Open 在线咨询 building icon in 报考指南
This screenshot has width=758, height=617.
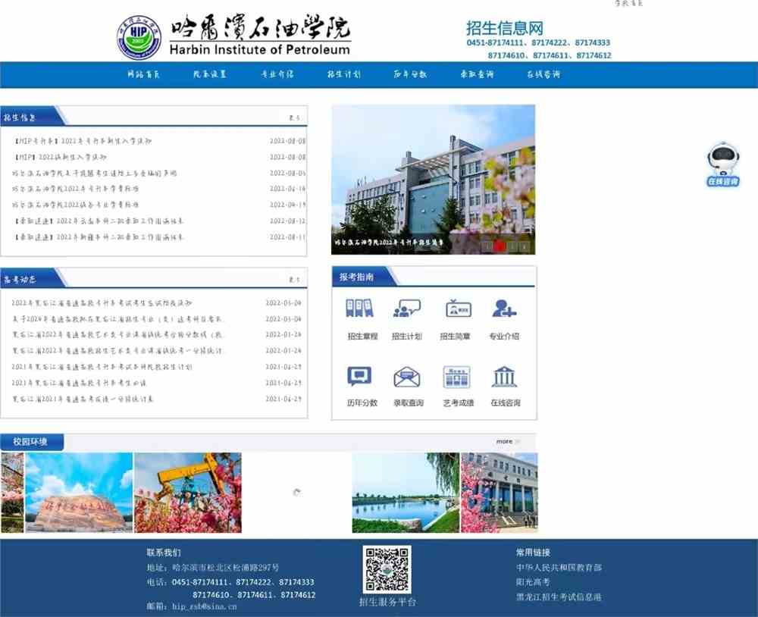(x=504, y=377)
